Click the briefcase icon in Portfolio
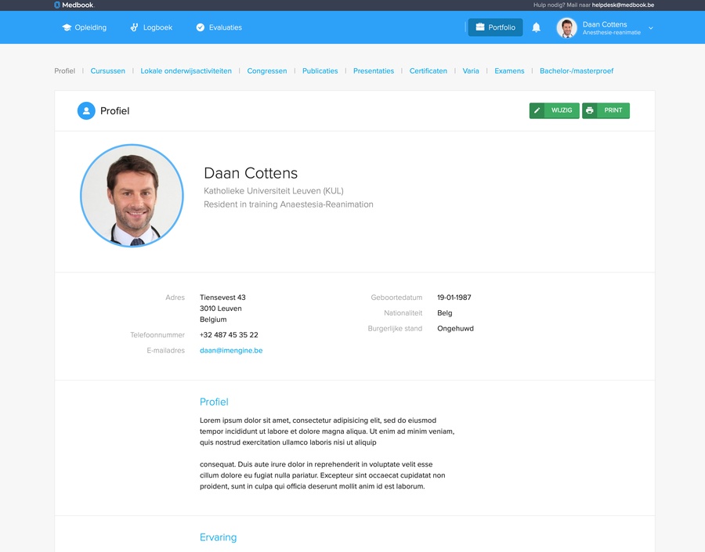The image size is (705, 552). tap(479, 27)
